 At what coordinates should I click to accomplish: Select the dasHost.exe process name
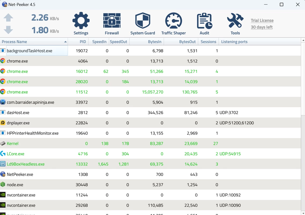point(18,112)
